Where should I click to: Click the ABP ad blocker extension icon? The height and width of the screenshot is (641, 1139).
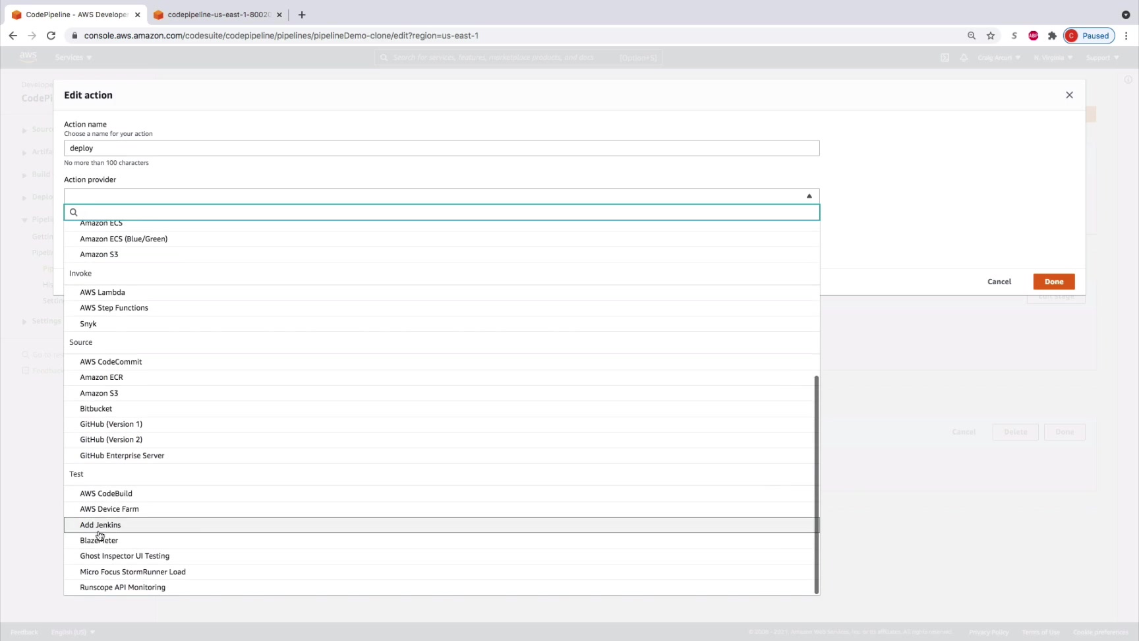pos(1033,36)
